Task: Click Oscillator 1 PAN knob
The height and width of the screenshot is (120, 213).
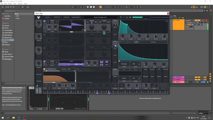Action: (55, 26)
